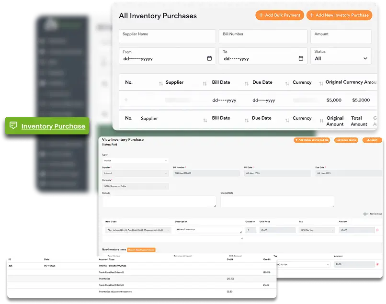Click Add New Inventory Purchase button
The image size is (386, 304).
click(339, 15)
